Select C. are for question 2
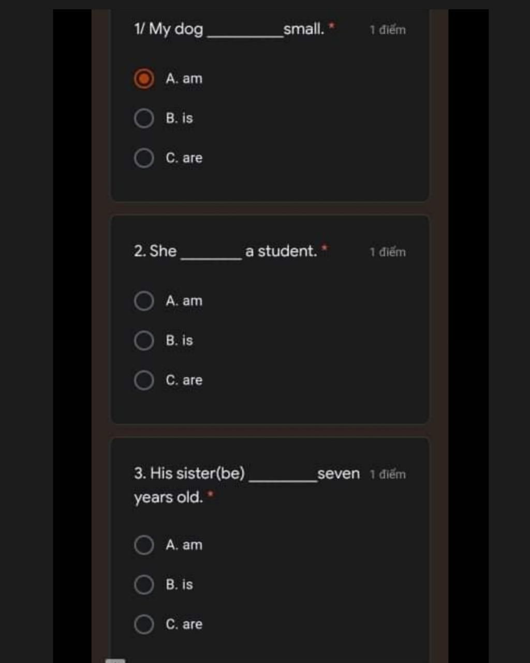Image resolution: width=530 pixels, height=663 pixels. tap(143, 380)
